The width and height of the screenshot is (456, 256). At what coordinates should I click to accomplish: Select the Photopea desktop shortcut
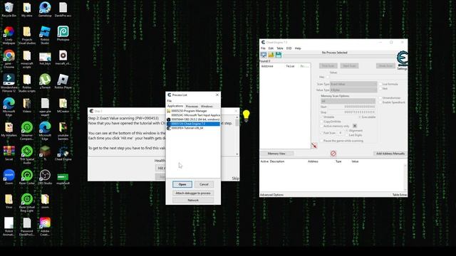(x=63, y=33)
